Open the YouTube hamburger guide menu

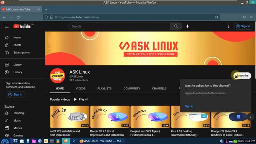click(7, 26)
